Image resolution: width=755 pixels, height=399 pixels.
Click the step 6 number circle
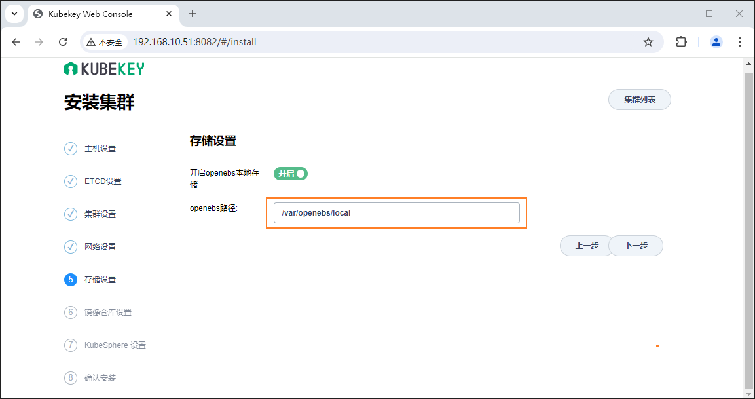71,313
